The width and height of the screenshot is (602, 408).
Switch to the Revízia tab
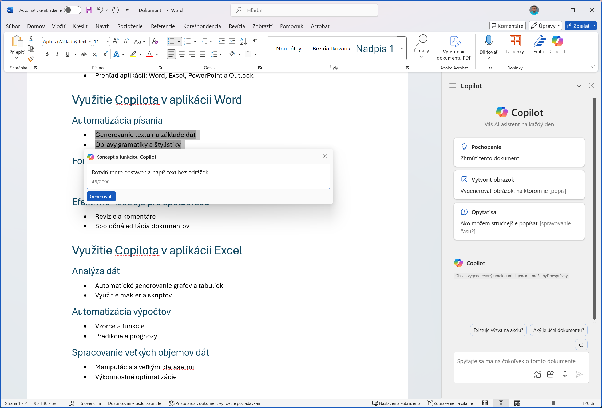pyautogui.click(x=237, y=26)
